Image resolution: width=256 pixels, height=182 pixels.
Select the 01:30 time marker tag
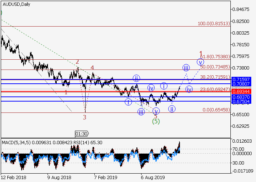coord(82,133)
